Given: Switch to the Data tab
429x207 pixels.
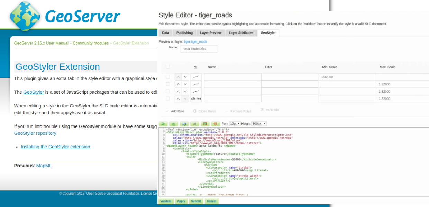Looking at the screenshot, I should pyautogui.click(x=166, y=33).
